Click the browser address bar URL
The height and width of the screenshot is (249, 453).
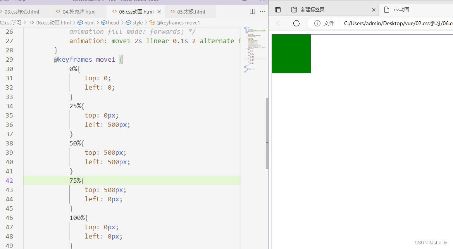(x=398, y=23)
